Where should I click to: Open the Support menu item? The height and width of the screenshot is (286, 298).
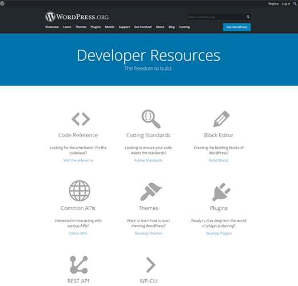tap(124, 27)
